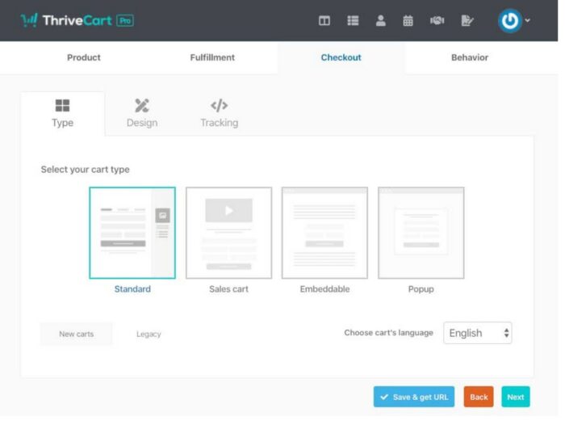Open the Tracking sub-tab
Screen dimensions: 565x425
219,113
